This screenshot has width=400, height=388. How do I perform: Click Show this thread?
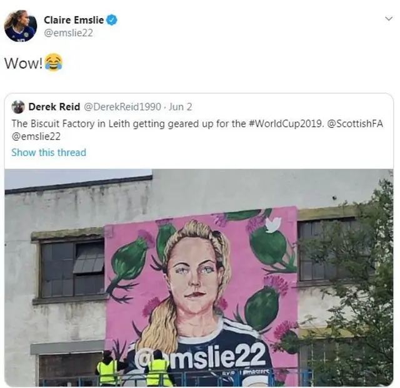[49, 152]
